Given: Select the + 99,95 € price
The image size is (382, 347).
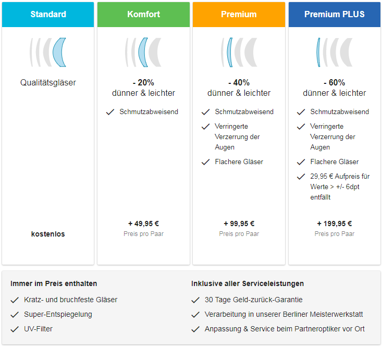Looking at the screenshot, I should tap(239, 224).
